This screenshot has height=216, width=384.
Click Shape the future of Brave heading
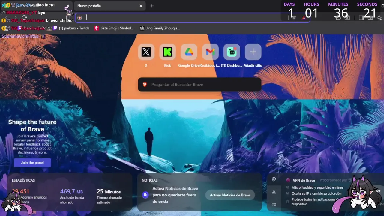32,125
